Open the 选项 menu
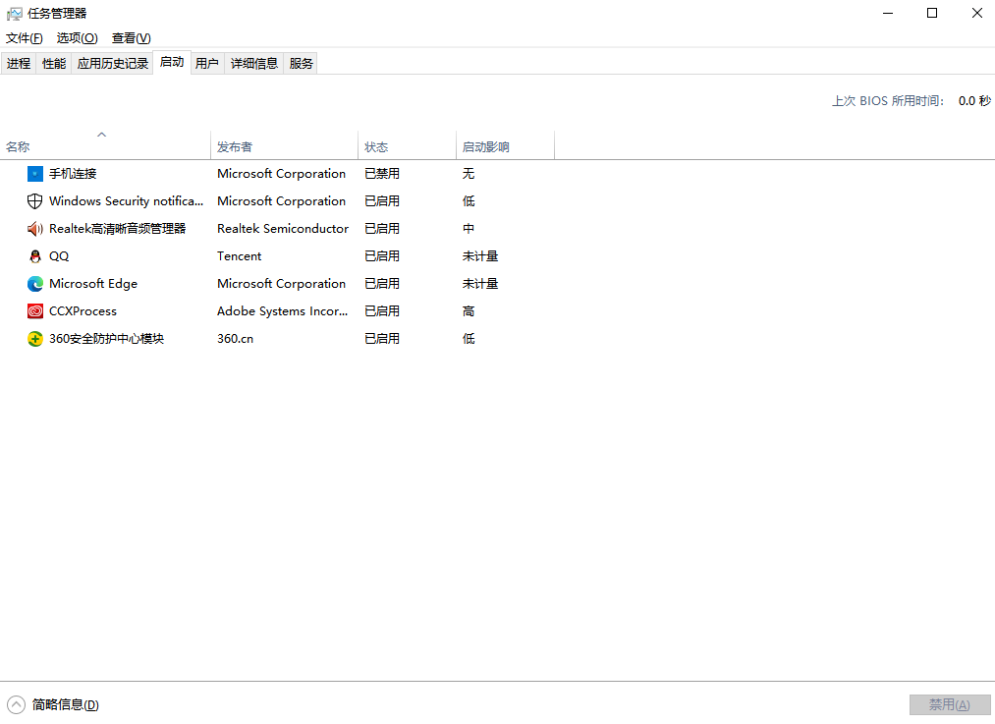The image size is (995, 724). click(x=77, y=38)
